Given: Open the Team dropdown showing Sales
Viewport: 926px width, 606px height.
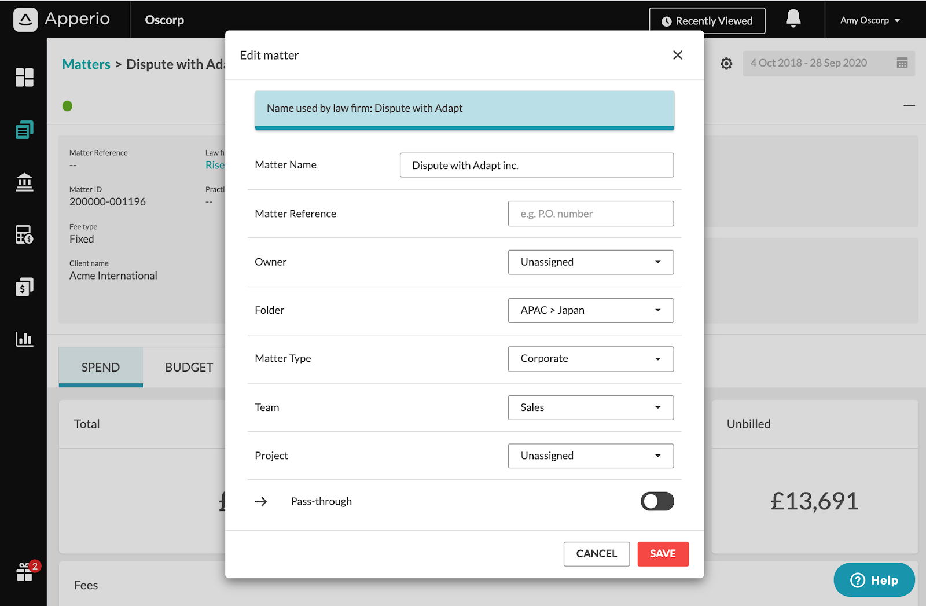Looking at the screenshot, I should pyautogui.click(x=591, y=407).
